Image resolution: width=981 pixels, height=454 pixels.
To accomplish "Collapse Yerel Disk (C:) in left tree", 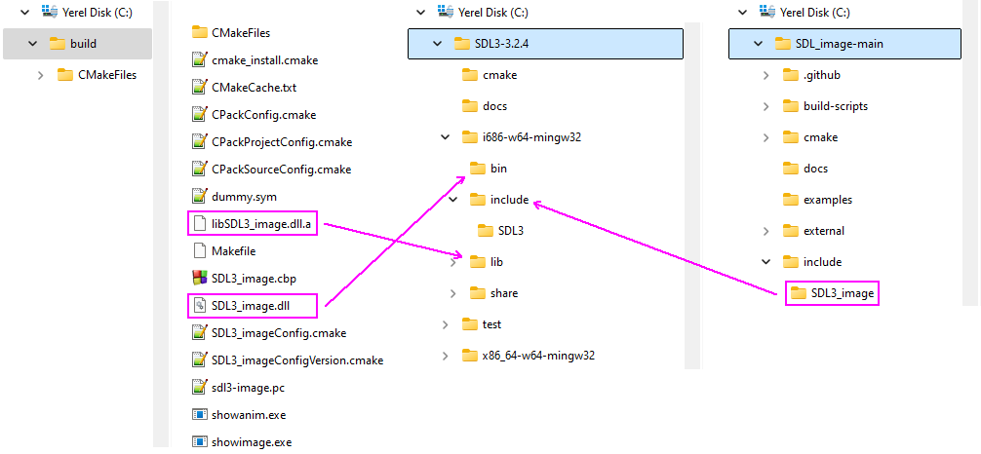I will [x=25, y=12].
